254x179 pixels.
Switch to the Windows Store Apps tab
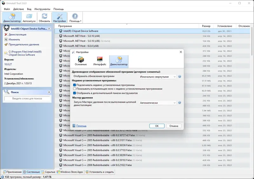[x=70, y=172]
